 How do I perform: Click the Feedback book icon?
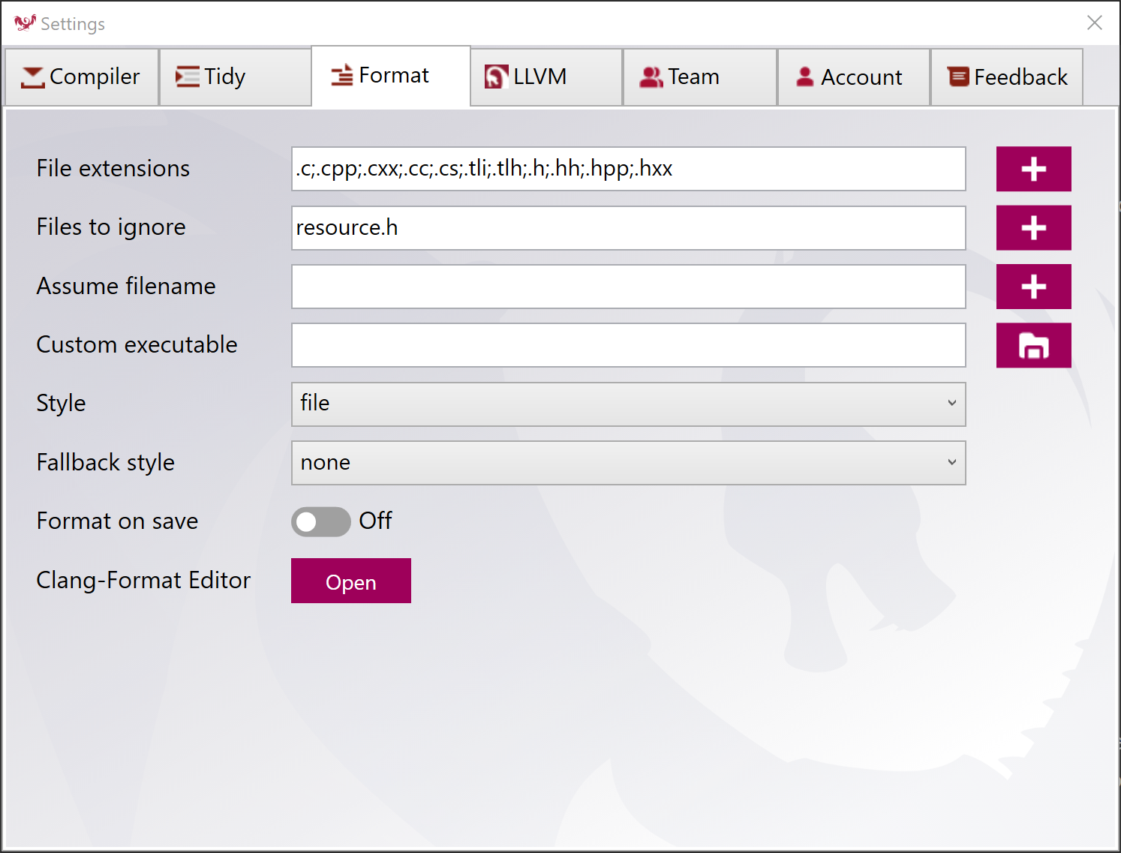tap(957, 76)
